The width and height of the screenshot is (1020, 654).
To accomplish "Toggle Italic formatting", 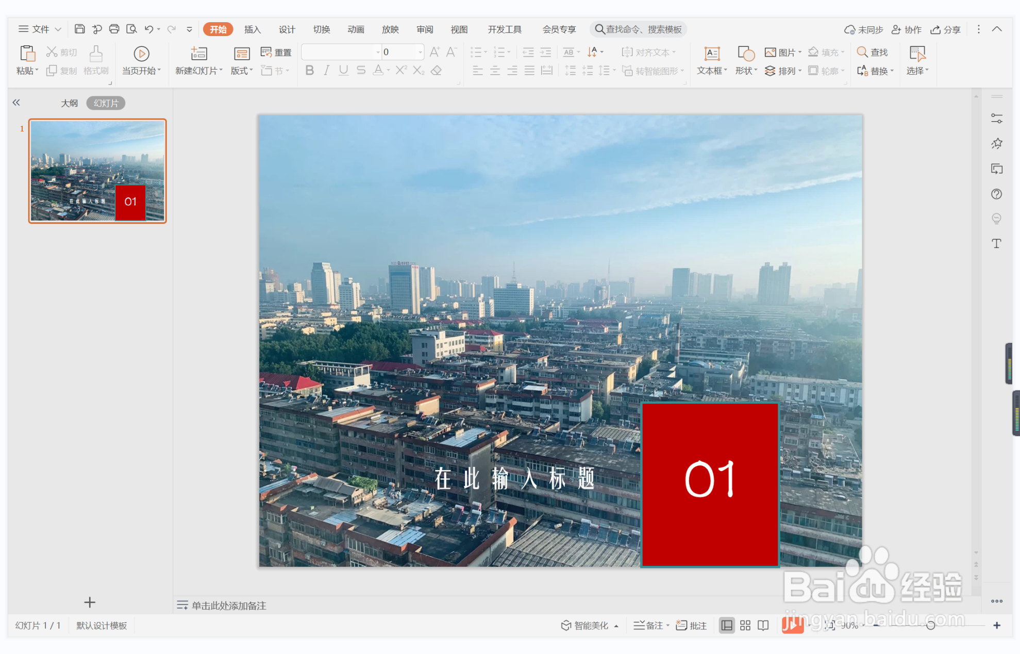I will pos(326,71).
